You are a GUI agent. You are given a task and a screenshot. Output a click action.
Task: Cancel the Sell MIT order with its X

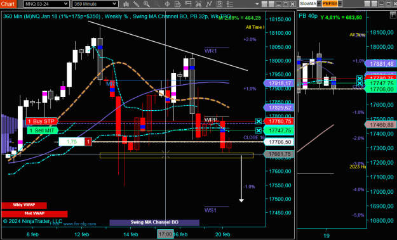(259, 130)
